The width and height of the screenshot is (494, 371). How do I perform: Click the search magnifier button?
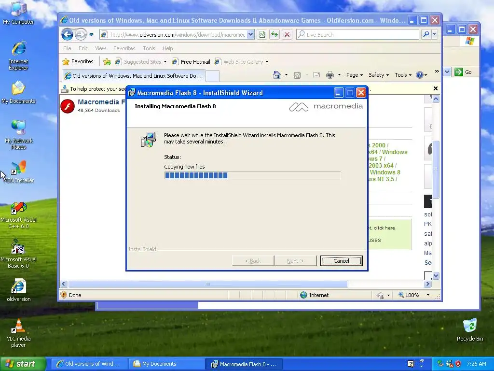426,34
